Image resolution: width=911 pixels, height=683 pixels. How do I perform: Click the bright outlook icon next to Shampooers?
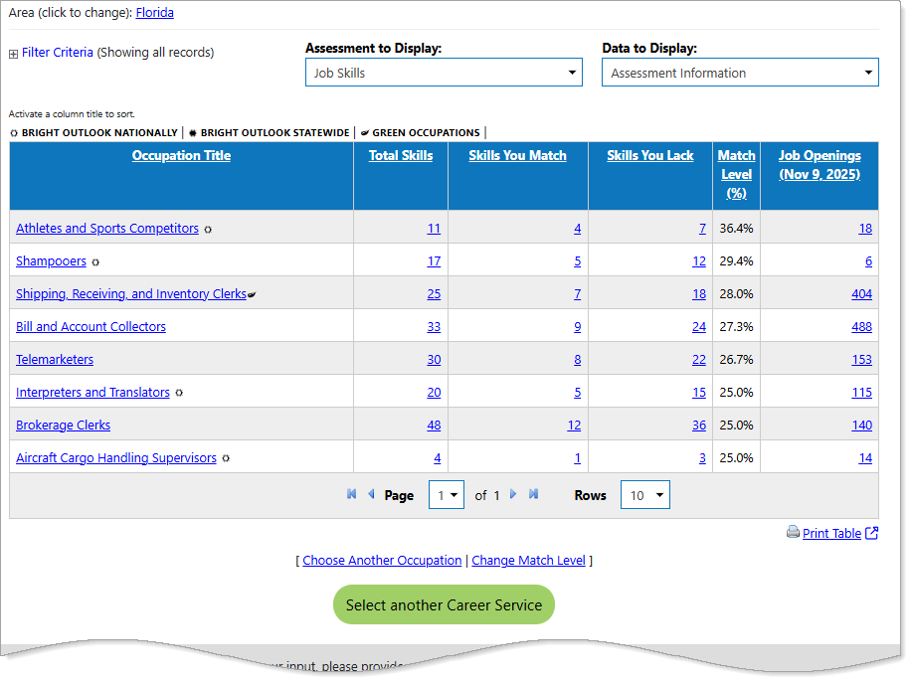point(95,262)
